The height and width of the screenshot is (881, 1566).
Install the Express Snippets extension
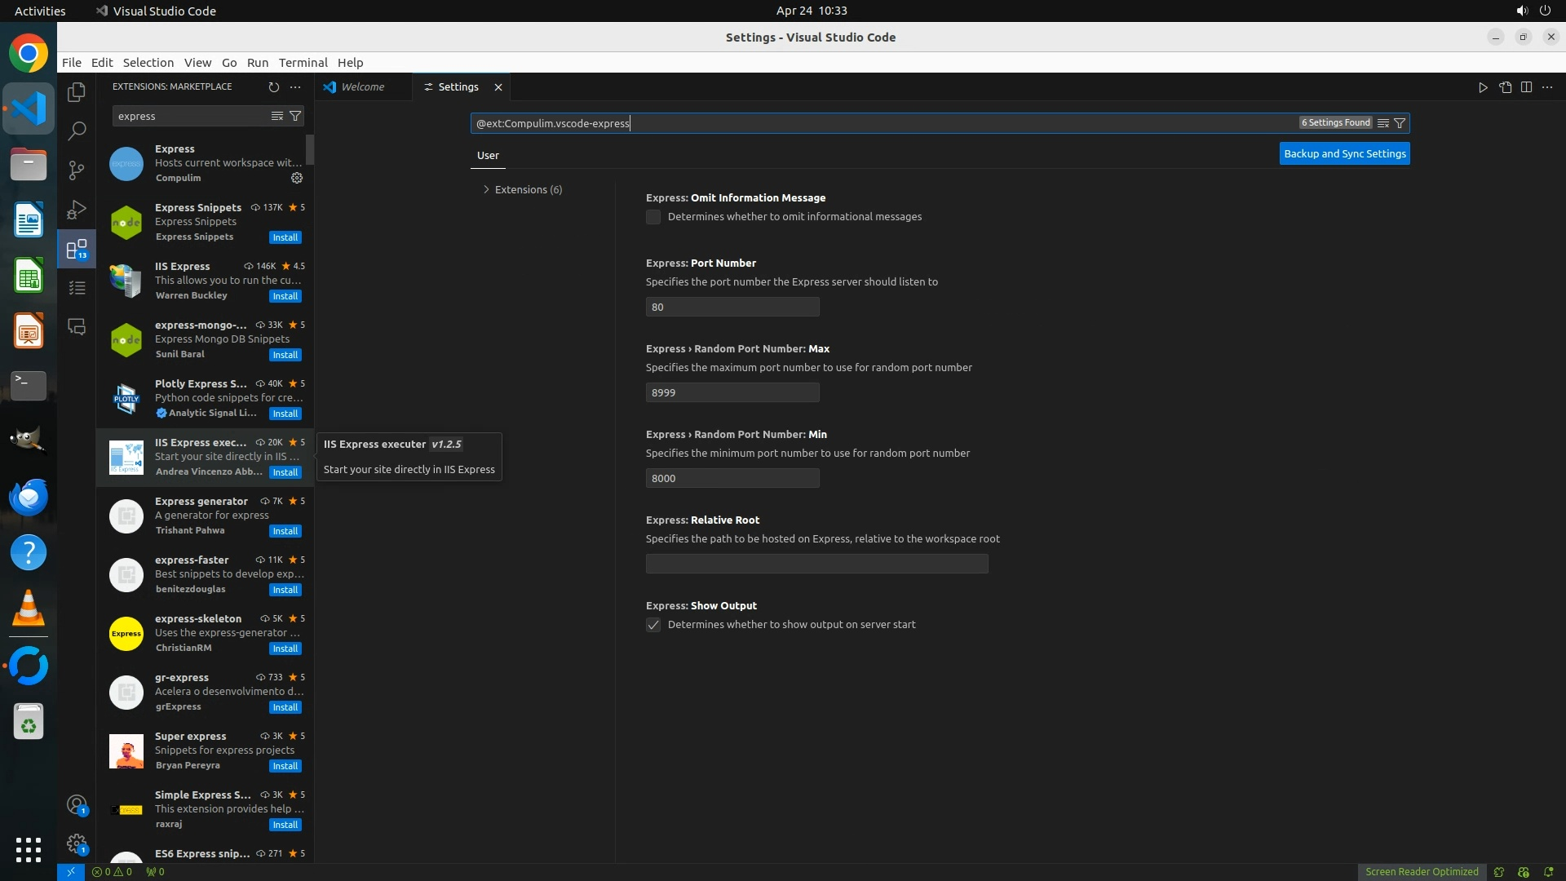pyautogui.click(x=285, y=237)
